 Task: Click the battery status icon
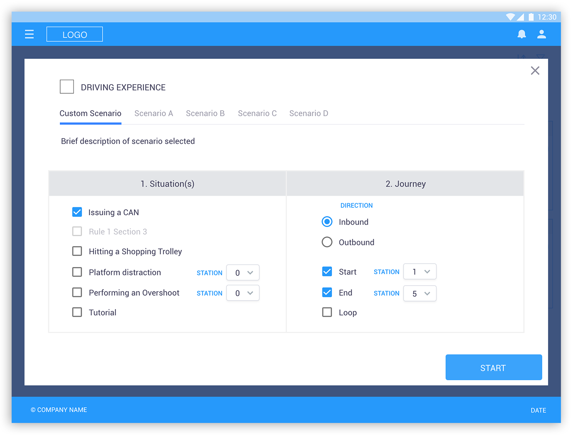pyautogui.click(x=531, y=17)
